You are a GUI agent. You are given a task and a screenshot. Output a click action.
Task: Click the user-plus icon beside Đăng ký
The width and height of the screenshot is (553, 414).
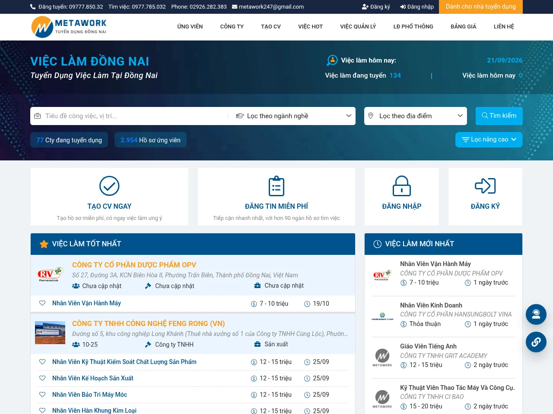365,7
